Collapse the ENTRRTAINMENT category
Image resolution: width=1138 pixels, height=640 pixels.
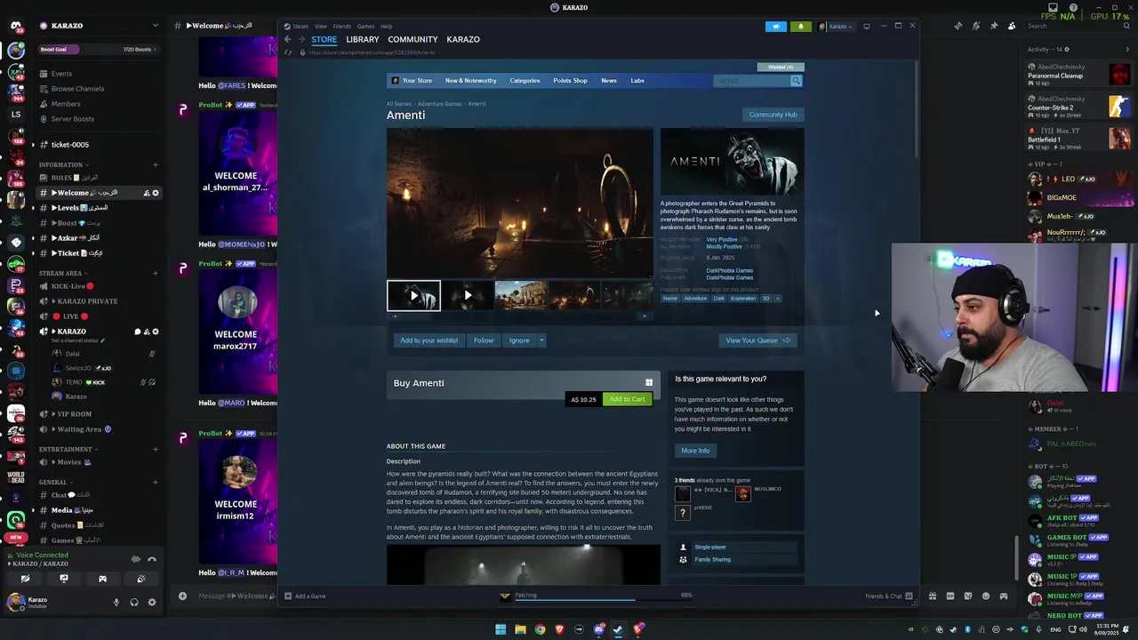click(x=68, y=449)
